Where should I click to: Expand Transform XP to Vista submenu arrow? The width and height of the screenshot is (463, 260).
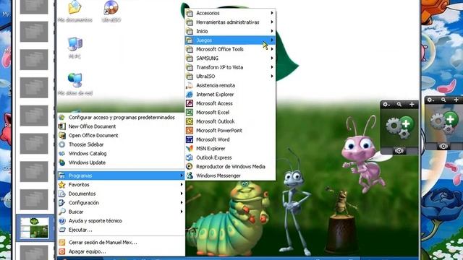click(x=272, y=67)
